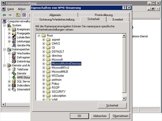Click the CIMV2 folder icon
The height and width of the screenshot is (121, 162).
tap(48, 44)
